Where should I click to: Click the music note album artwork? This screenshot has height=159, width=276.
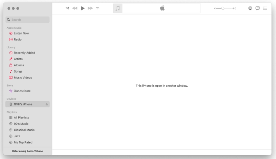pos(118,8)
